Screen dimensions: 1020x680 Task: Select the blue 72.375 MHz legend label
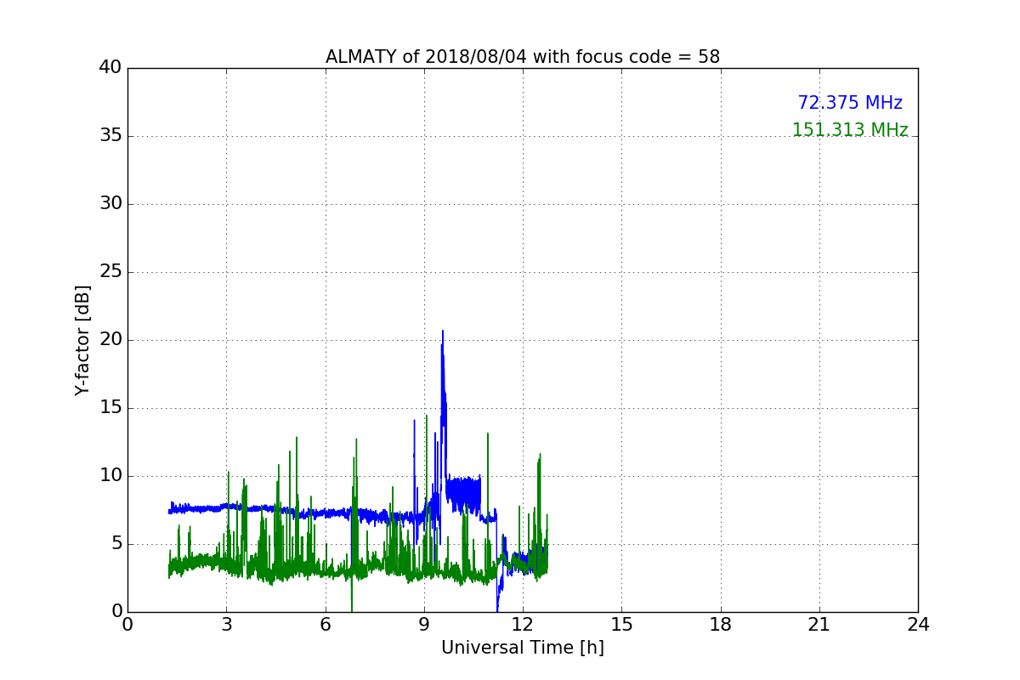tap(850, 103)
